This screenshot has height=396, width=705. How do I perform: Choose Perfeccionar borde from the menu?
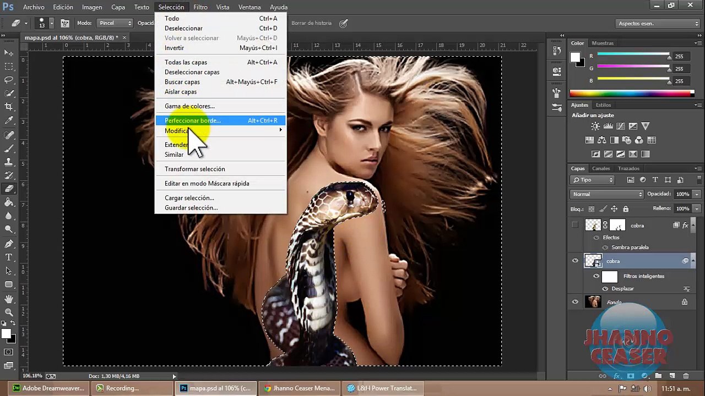(220, 120)
